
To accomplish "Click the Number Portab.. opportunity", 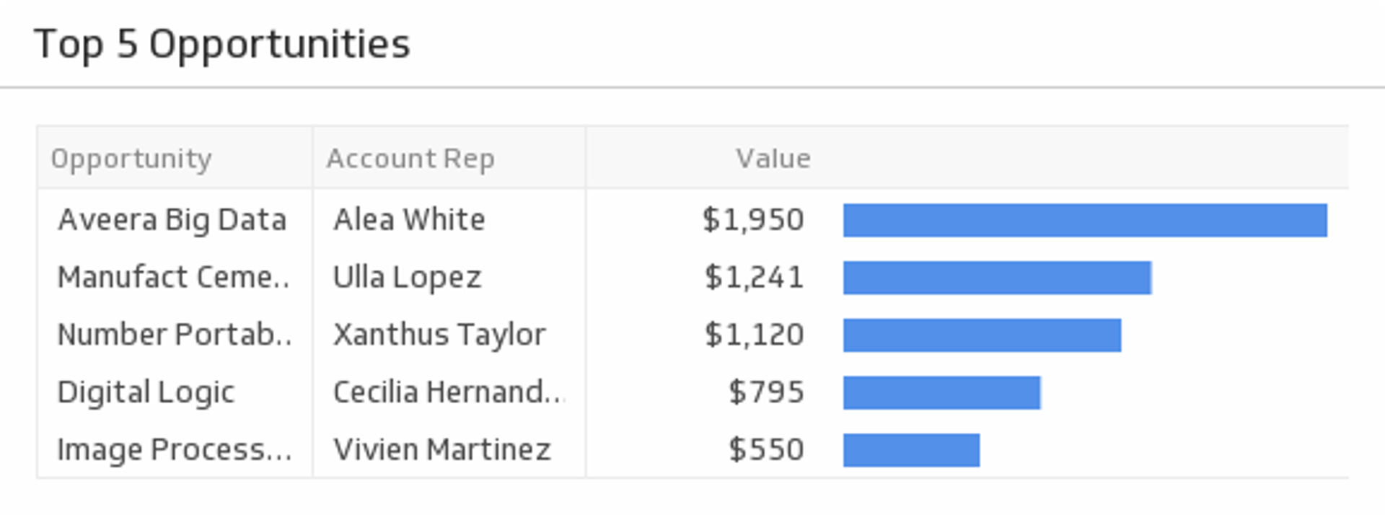I will click(174, 335).
